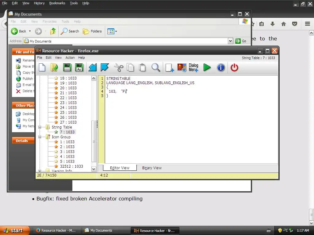Select tree item 32512 : 1033
314x235 pixels.
tap(71, 166)
